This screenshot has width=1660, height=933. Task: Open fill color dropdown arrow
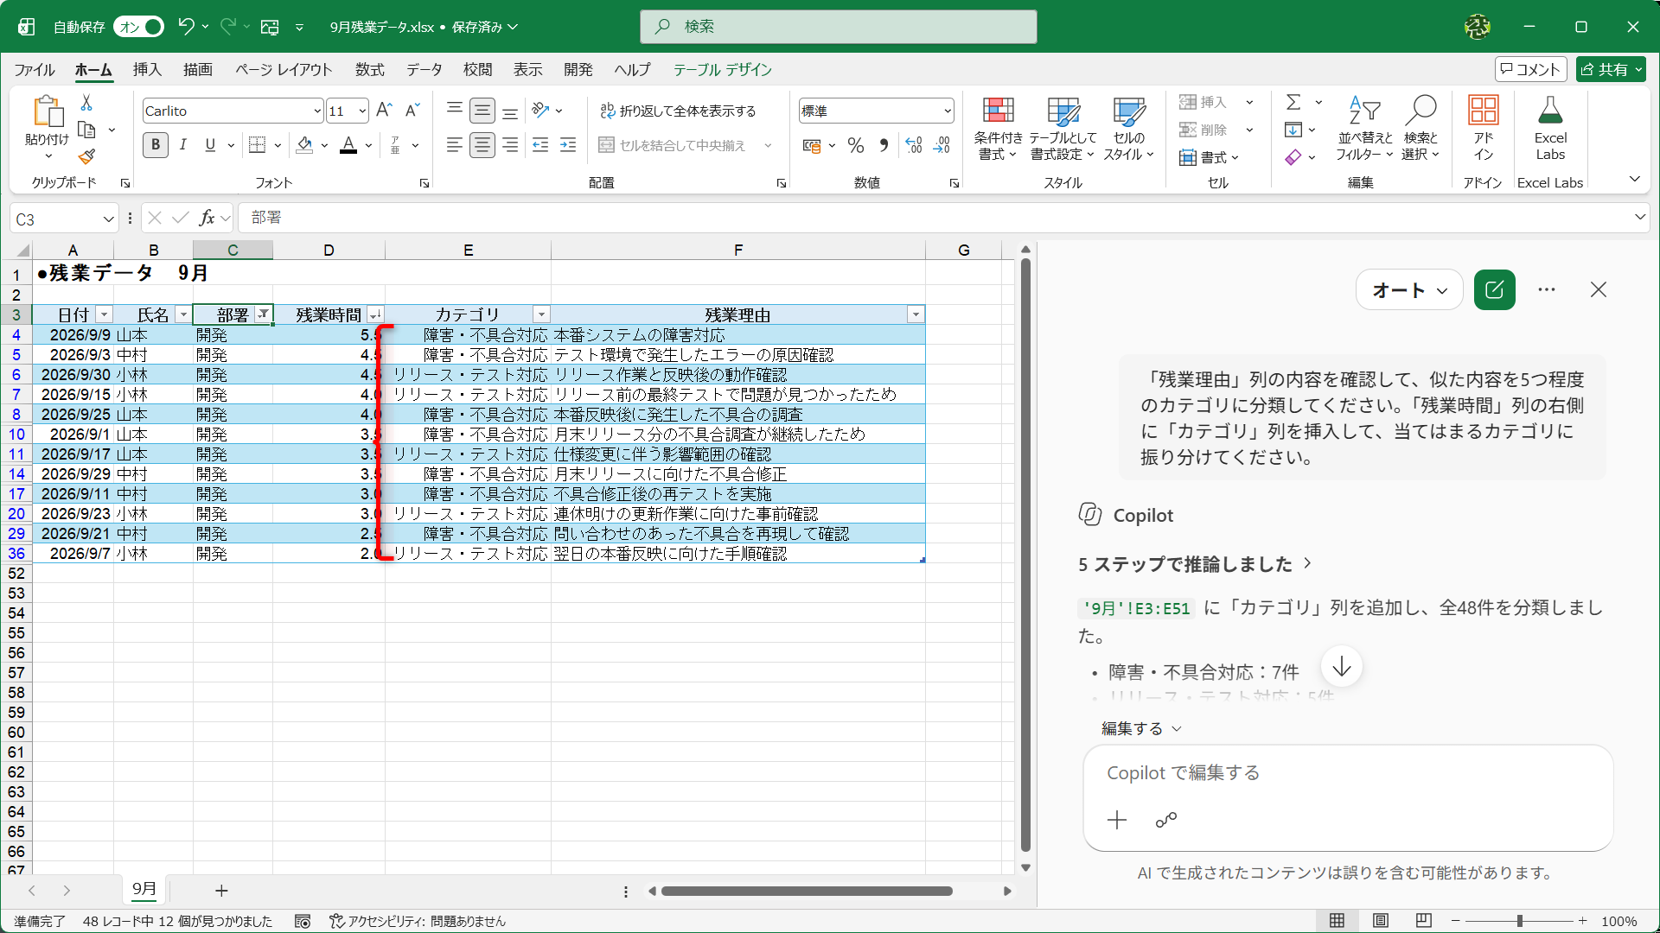[324, 145]
